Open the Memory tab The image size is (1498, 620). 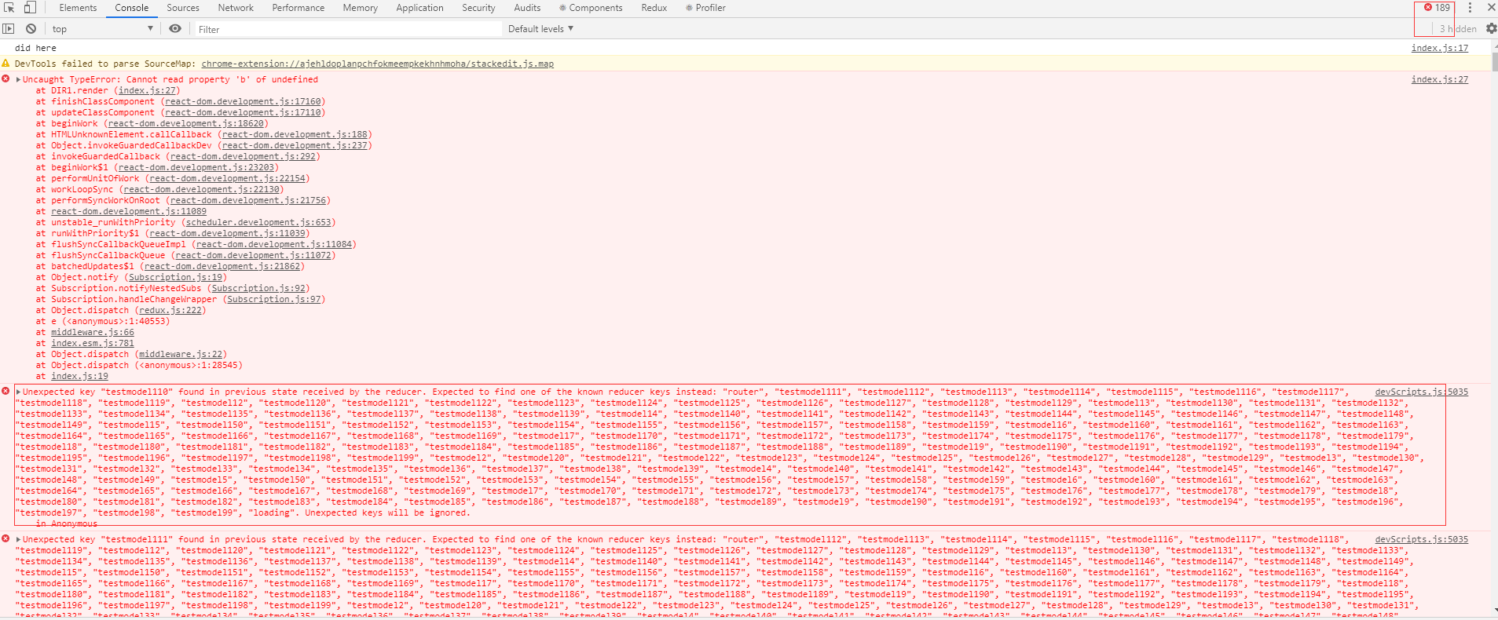pyautogui.click(x=361, y=8)
